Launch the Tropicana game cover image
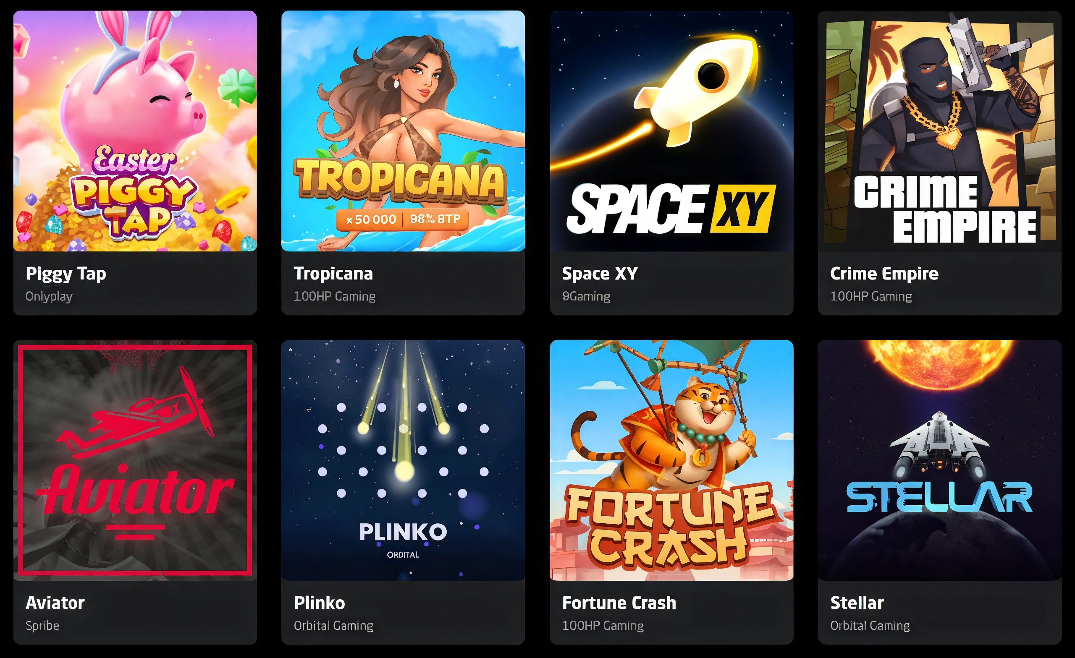The image size is (1075, 658). 403,131
